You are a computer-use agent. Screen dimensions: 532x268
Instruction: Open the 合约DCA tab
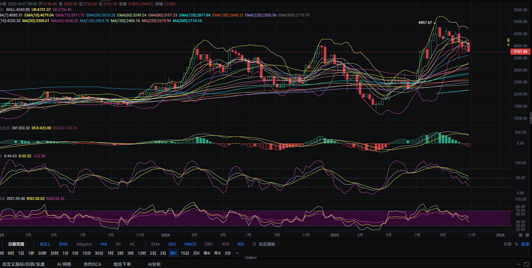tap(92, 264)
